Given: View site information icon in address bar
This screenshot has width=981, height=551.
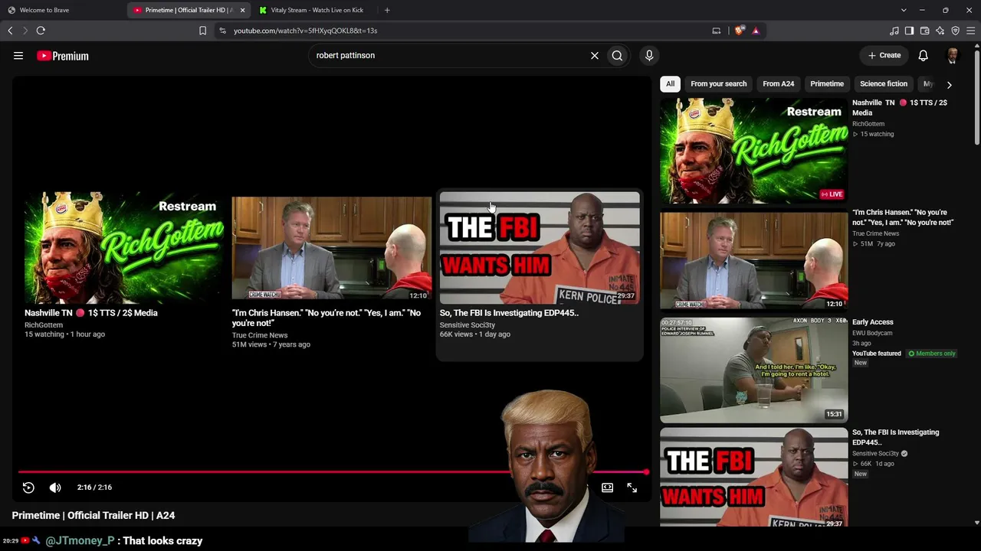Looking at the screenshot, I should coord(222,31).
